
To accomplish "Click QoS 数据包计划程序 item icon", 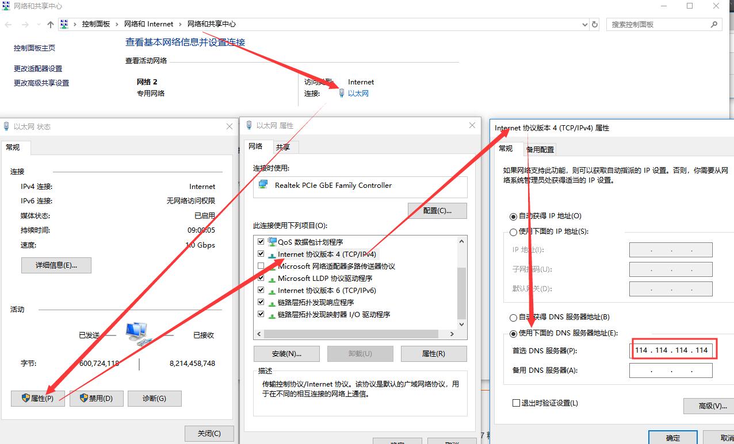I will click(x=272, y=242).
